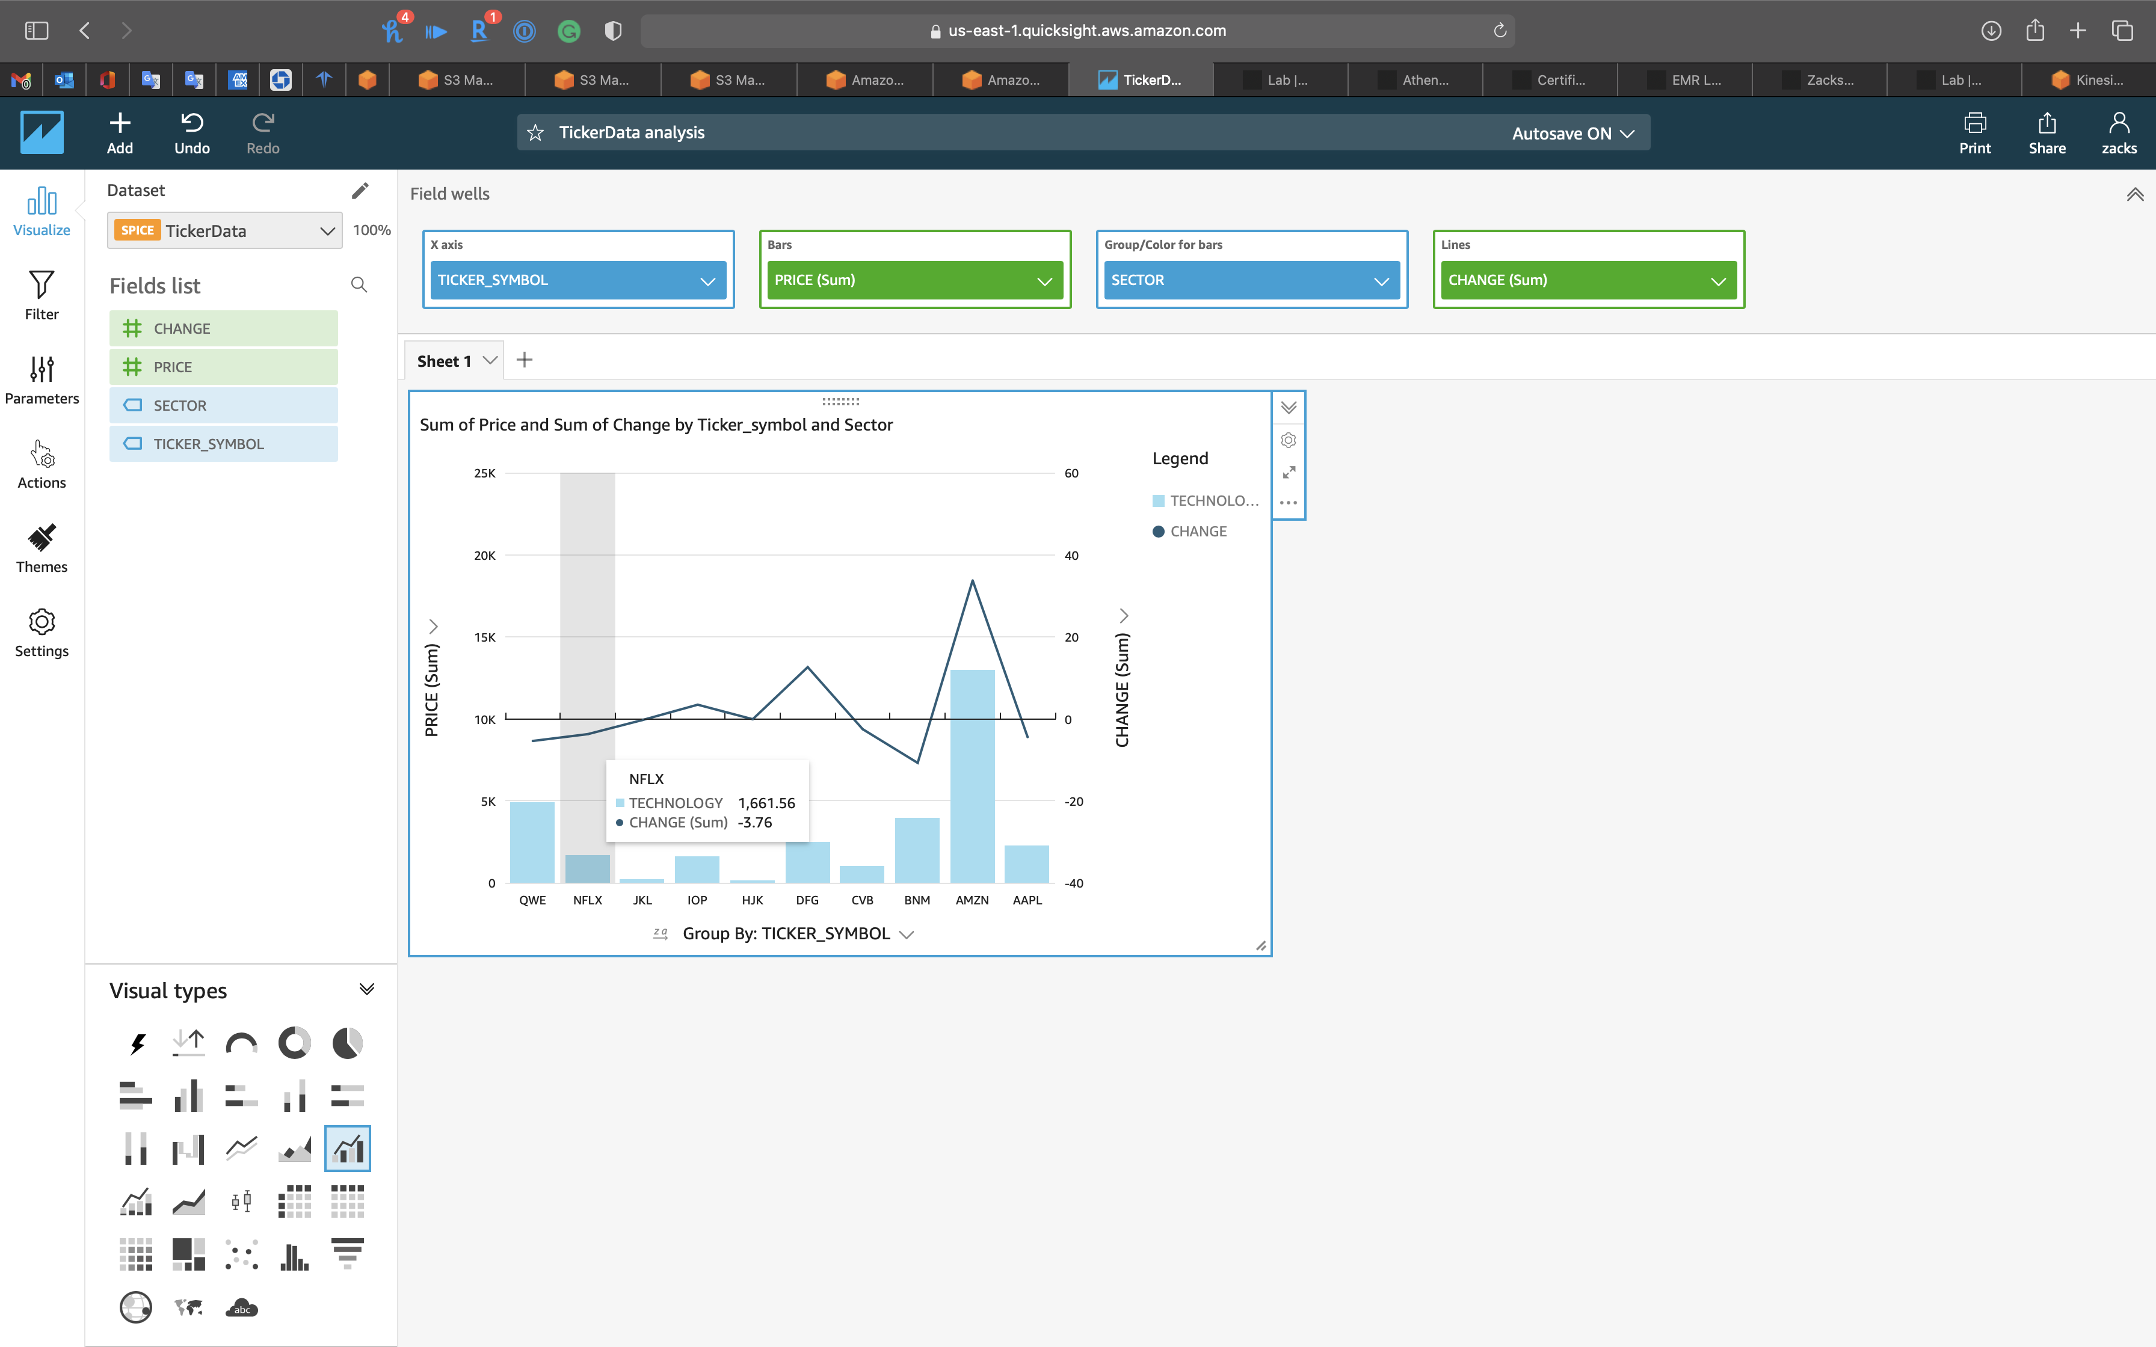
Task: Select the donut chart visual type
Action: click(x=294, y=1042)
